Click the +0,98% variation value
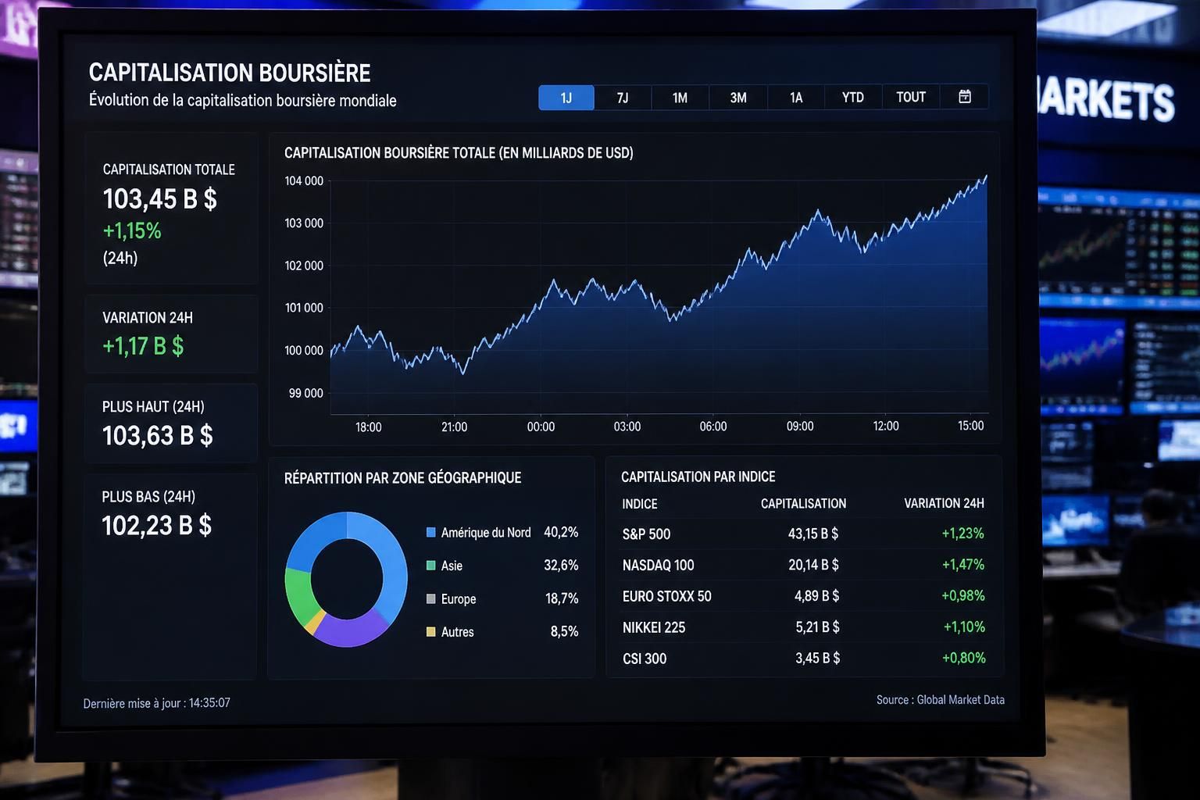1200x800 pixels. click(962, 596)
